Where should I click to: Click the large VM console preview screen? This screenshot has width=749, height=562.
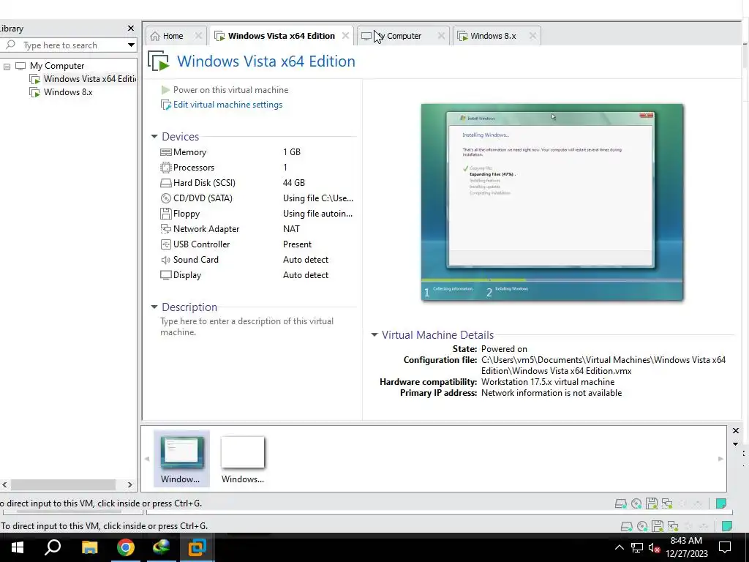(552, 202)
